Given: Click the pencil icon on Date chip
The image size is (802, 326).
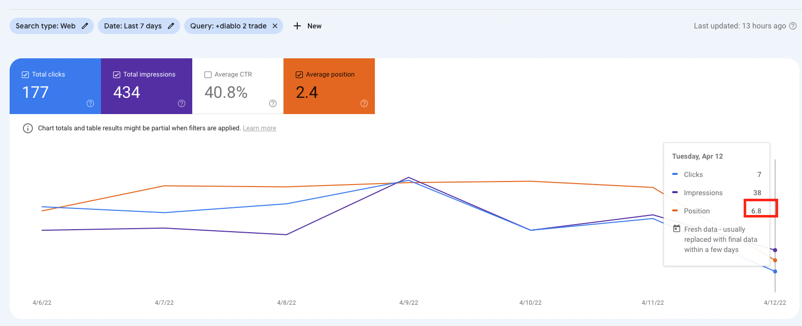Looking at the screenshot, I should coord(171,26).
